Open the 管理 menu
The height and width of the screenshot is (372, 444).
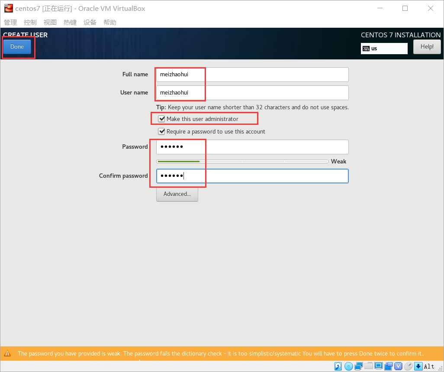(x=10, y=23)
